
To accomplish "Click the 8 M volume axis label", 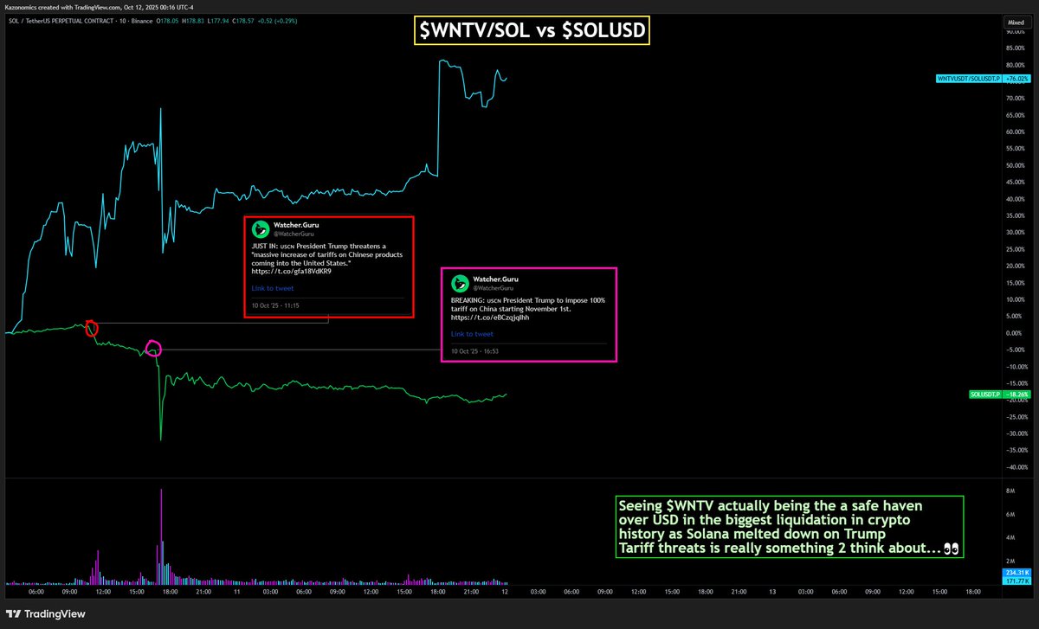I will click(x=1010, y=491).
